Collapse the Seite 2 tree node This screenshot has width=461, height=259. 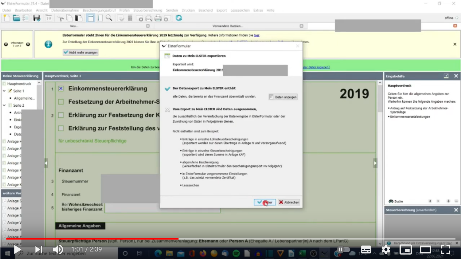pos(4,105)
